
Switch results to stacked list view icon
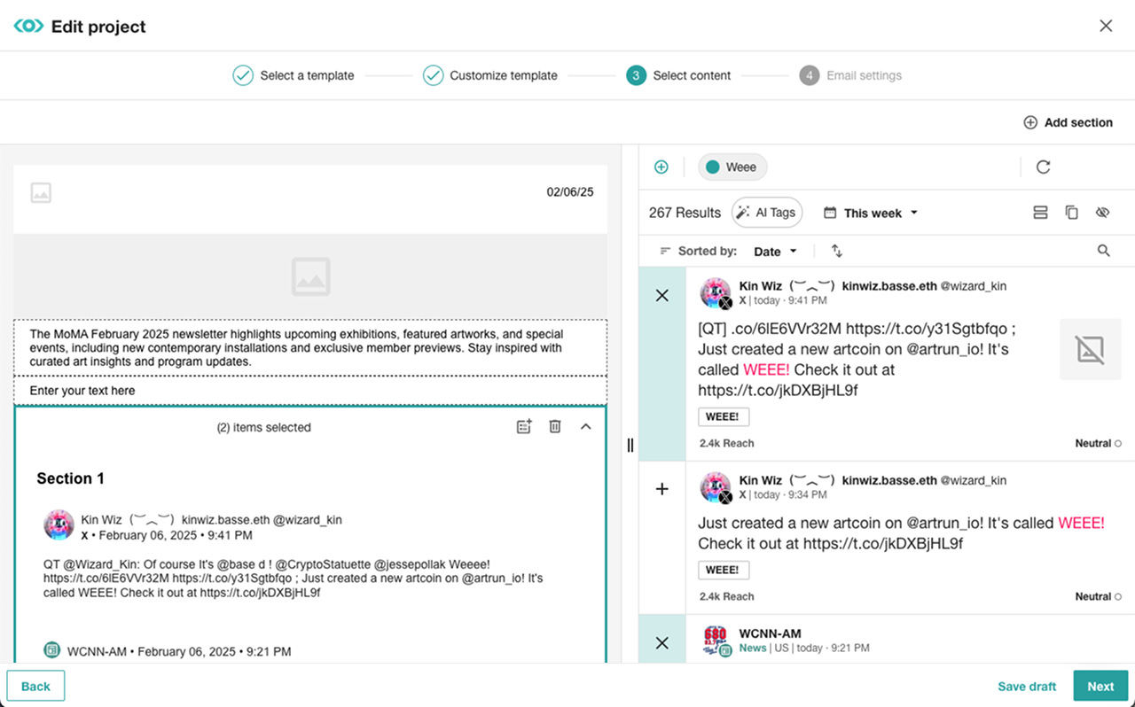[1040, 213]
